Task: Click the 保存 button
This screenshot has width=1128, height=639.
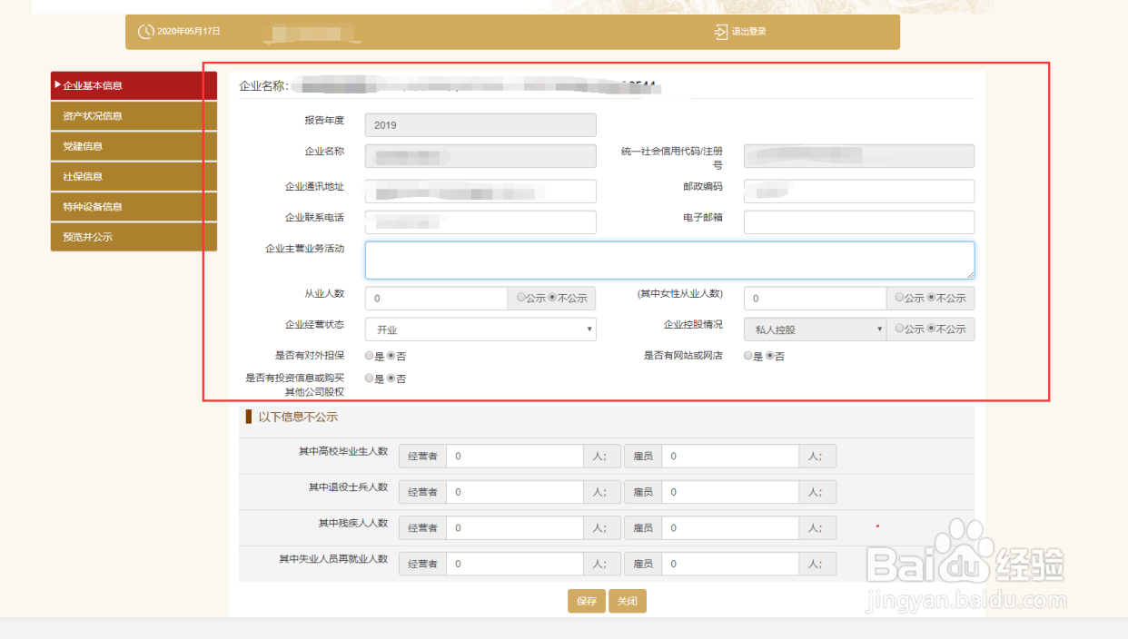Action: tap(586, 601)
